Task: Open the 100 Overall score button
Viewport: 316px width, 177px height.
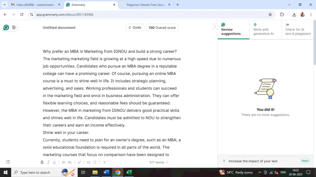Action: (x=162, y=28)
